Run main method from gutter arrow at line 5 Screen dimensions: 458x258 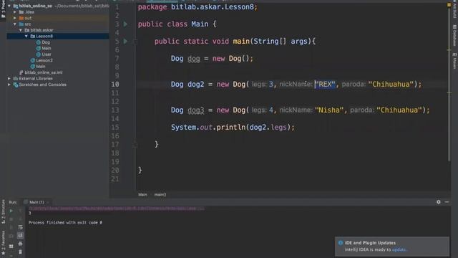[126, 42]
